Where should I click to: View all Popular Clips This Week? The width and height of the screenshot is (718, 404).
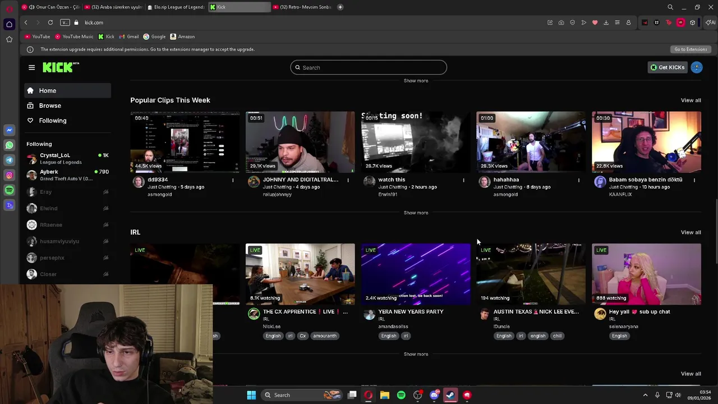pyautogui.click(x=691, y=100)
